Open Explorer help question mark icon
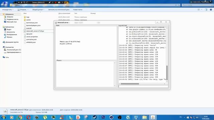This screenshot has width=214, height=120. click(x=211, y=10)
